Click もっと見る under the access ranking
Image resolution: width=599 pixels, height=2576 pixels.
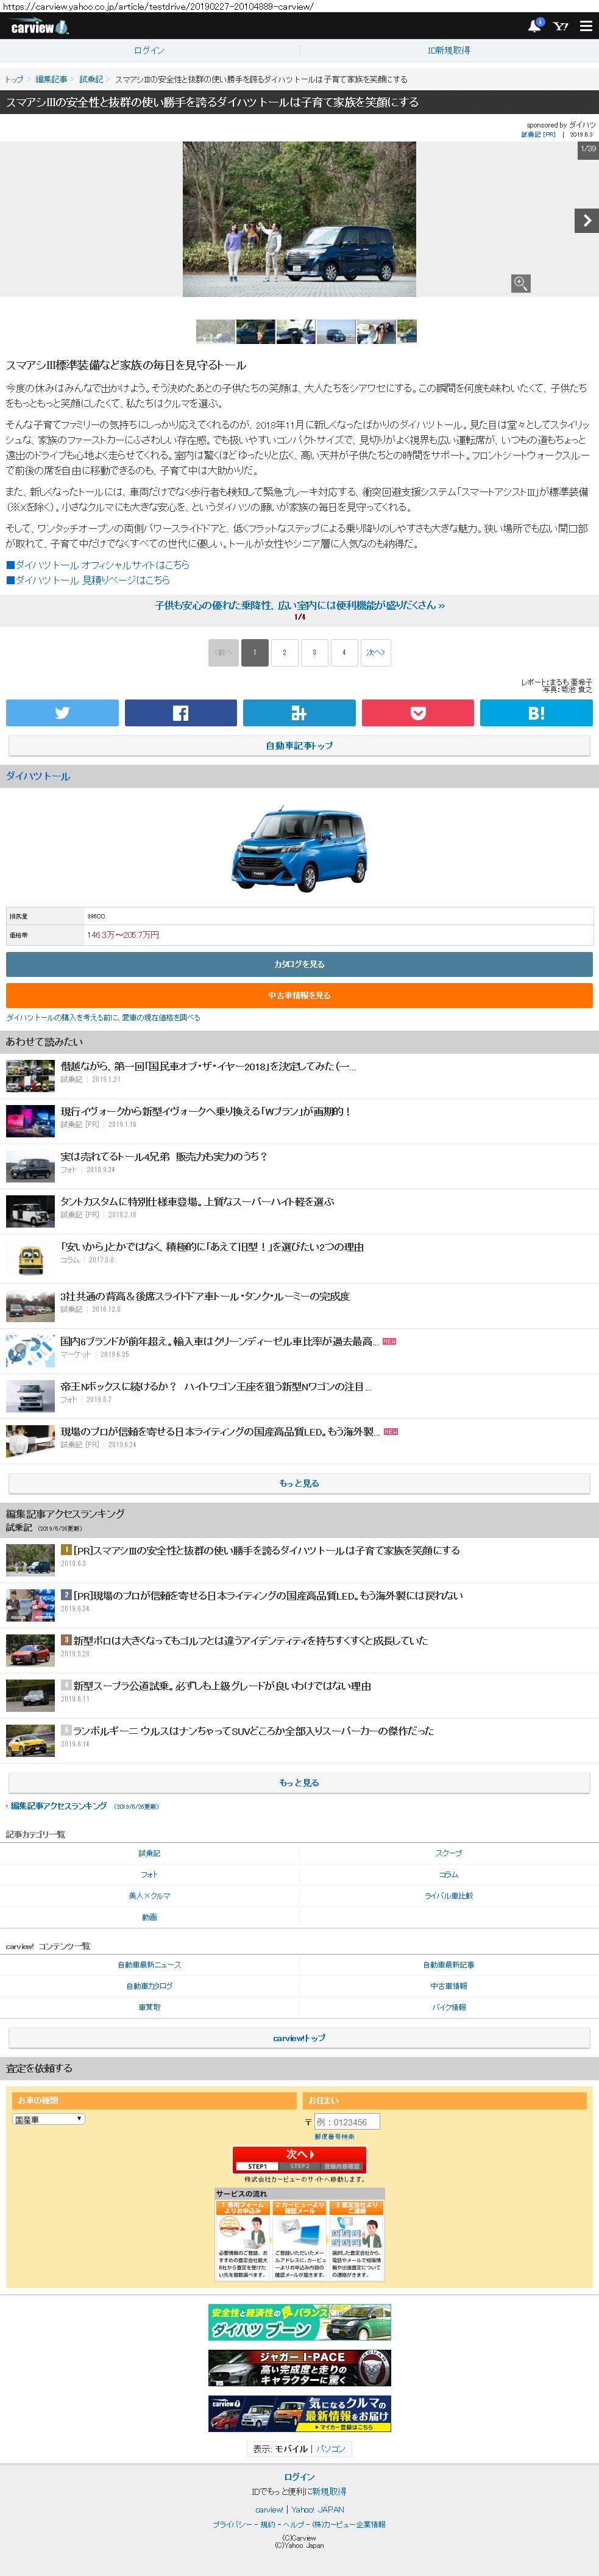click(x=299, y=1782)
